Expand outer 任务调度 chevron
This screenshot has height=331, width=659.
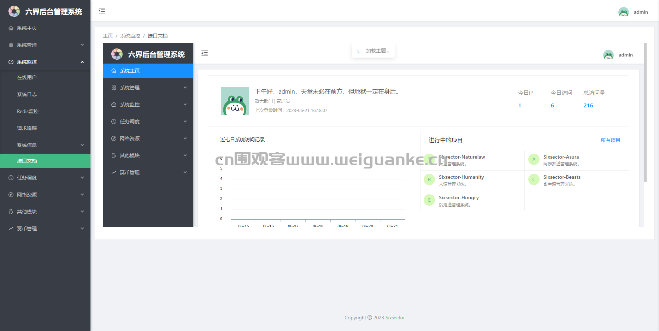82,178
